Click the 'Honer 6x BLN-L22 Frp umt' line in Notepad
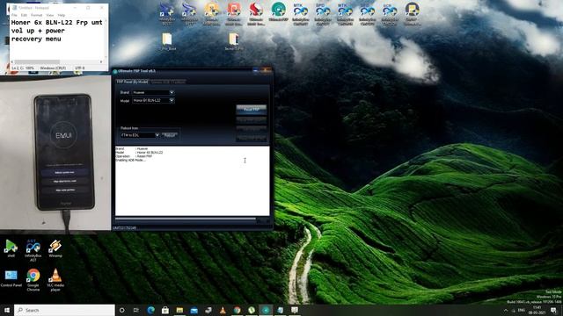This screenshot has width=563, height=316. (56, 23)
